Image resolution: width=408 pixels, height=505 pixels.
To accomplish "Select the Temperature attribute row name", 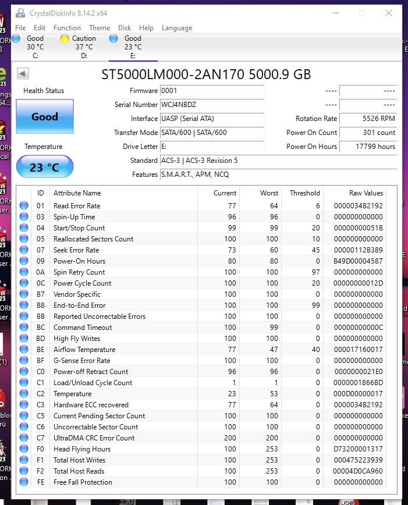I will click(x=72, y=393).
